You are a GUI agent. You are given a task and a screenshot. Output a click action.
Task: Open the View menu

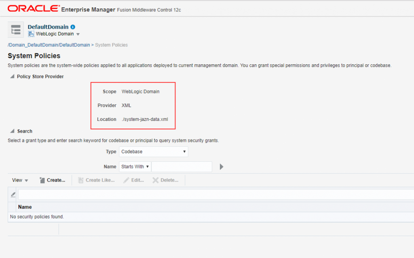tap(20, 180)
